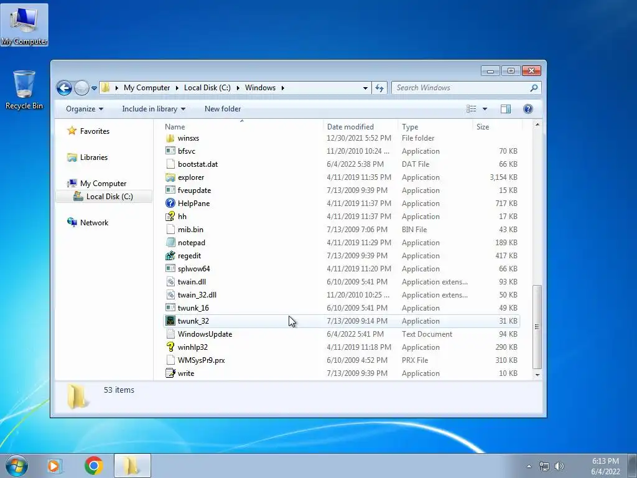Select the fveupdate application icon
Screen dimensions: 637x478
[170, 190]
